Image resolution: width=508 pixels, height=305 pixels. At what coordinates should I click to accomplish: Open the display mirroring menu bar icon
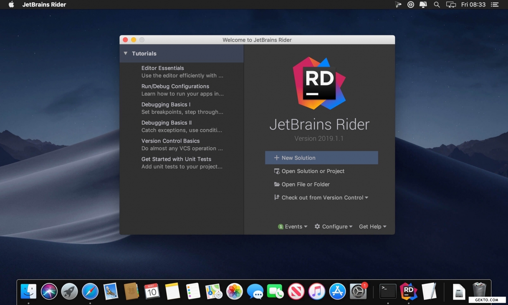[x=451, y=5]
